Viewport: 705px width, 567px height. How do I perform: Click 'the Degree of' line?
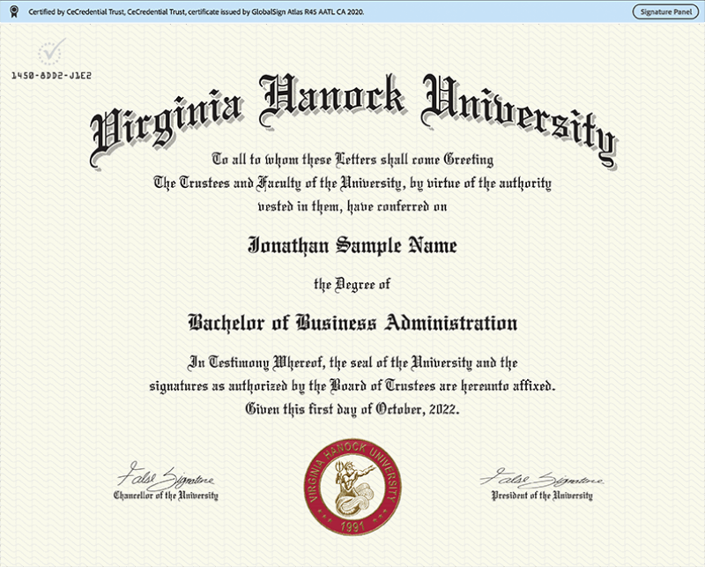click(352, 285)
